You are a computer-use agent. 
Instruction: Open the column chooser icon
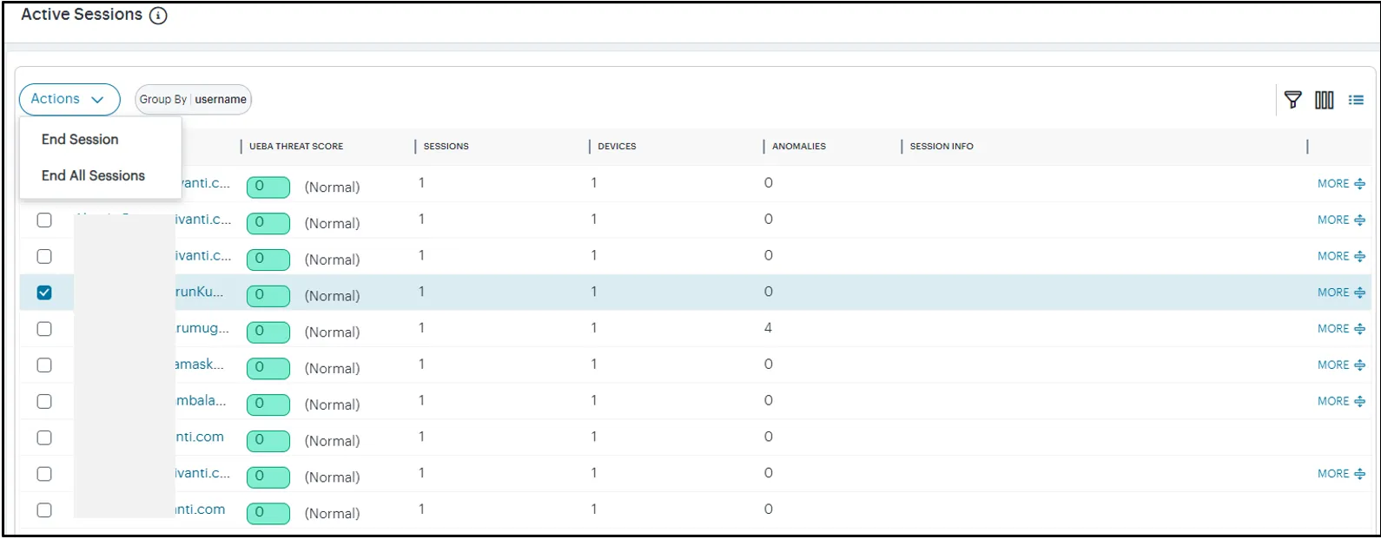pos(1324,100)
